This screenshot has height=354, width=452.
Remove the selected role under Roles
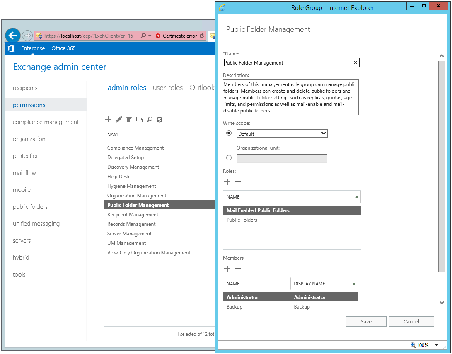click(x=238, y=182)
